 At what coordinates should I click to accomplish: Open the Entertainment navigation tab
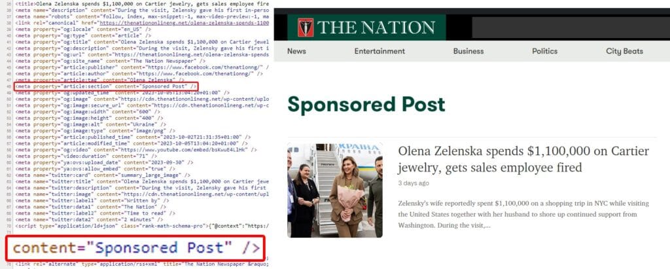coord(379,51)
